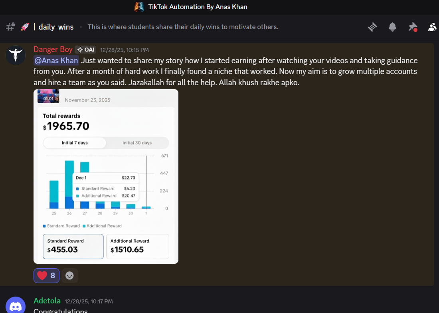Toggle the member list icon

433,27
